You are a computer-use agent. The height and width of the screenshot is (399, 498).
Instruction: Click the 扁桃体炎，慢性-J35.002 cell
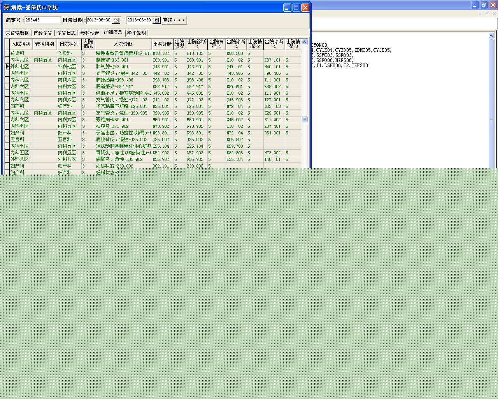[123, 139]
